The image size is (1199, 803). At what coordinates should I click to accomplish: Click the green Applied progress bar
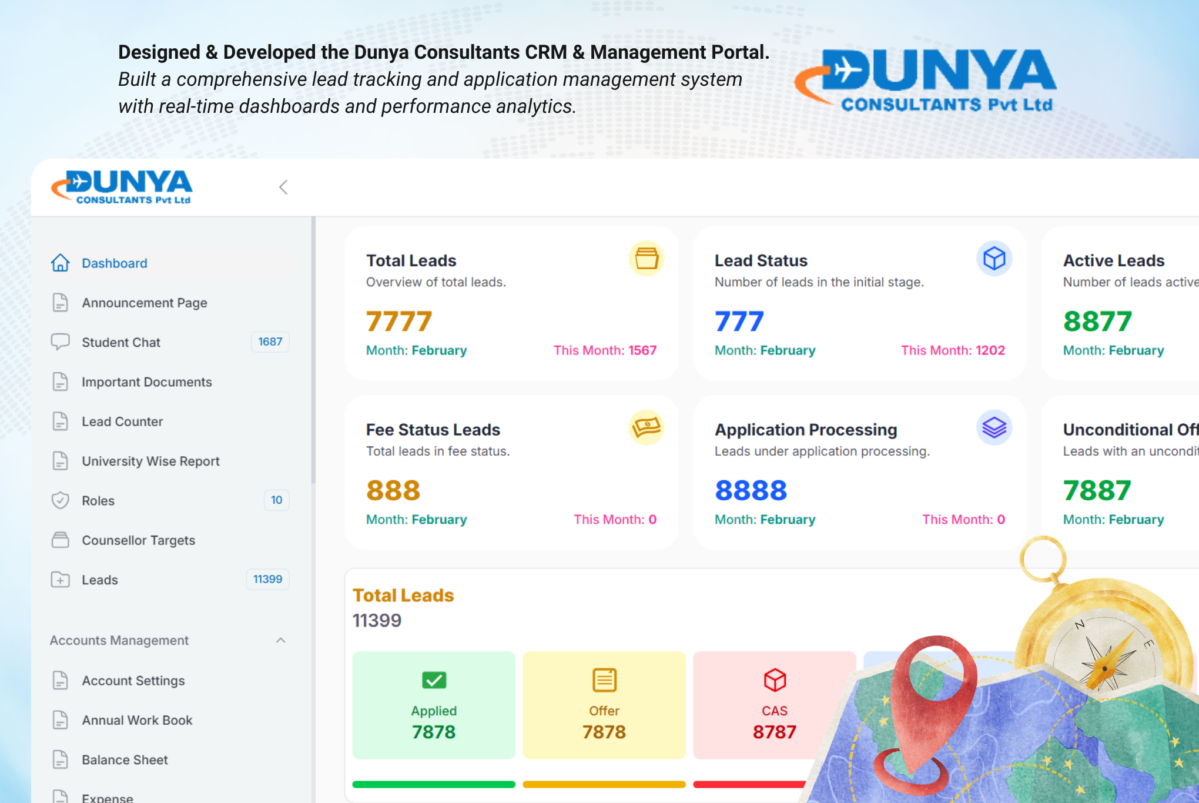pos(434,784)
